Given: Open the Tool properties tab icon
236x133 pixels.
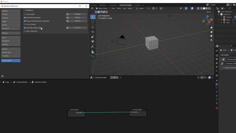Looking at the screenshot, I should 217,51.
